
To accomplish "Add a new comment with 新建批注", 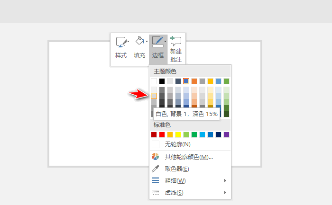I will click(x=176, y=49).
